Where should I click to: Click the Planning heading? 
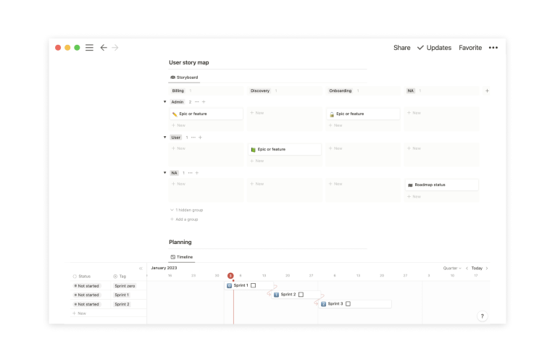coord(180,243)
